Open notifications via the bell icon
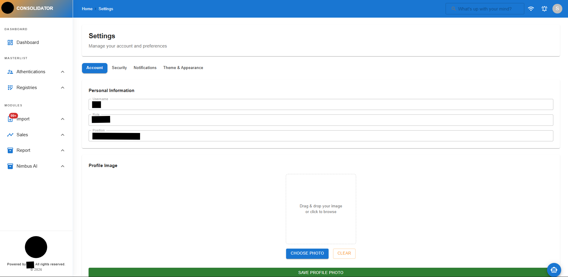568x277 pixels. tap(544, 9)
